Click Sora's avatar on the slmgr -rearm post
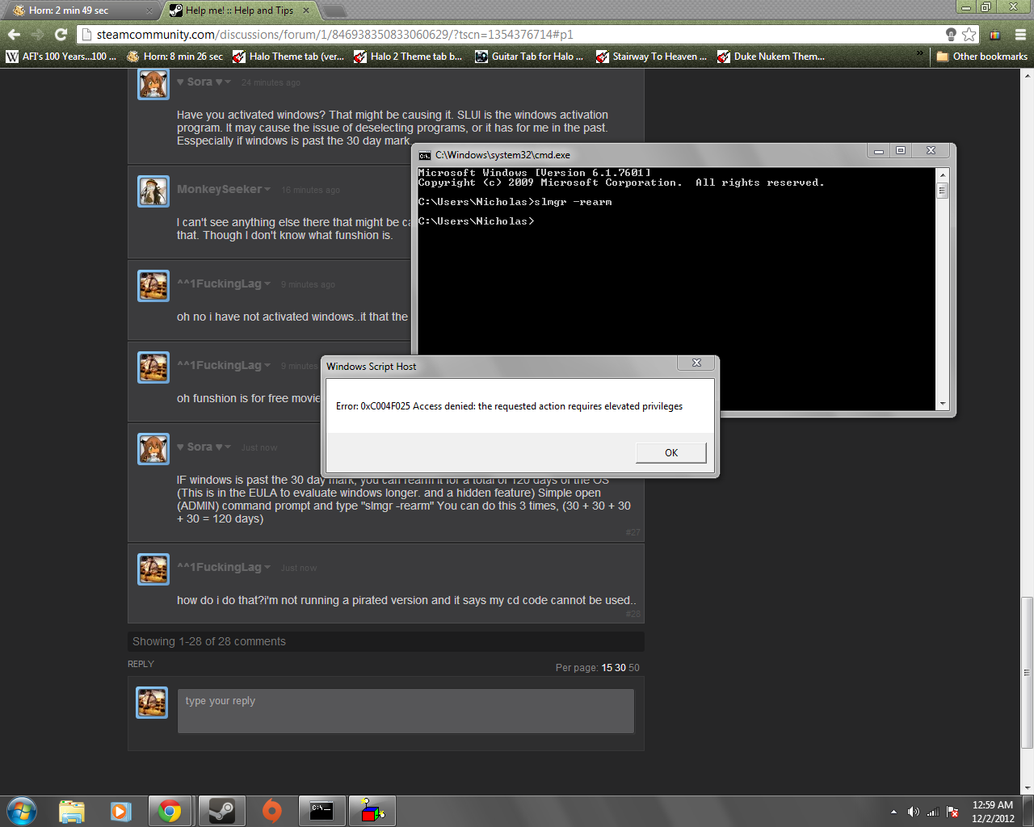 153,449
